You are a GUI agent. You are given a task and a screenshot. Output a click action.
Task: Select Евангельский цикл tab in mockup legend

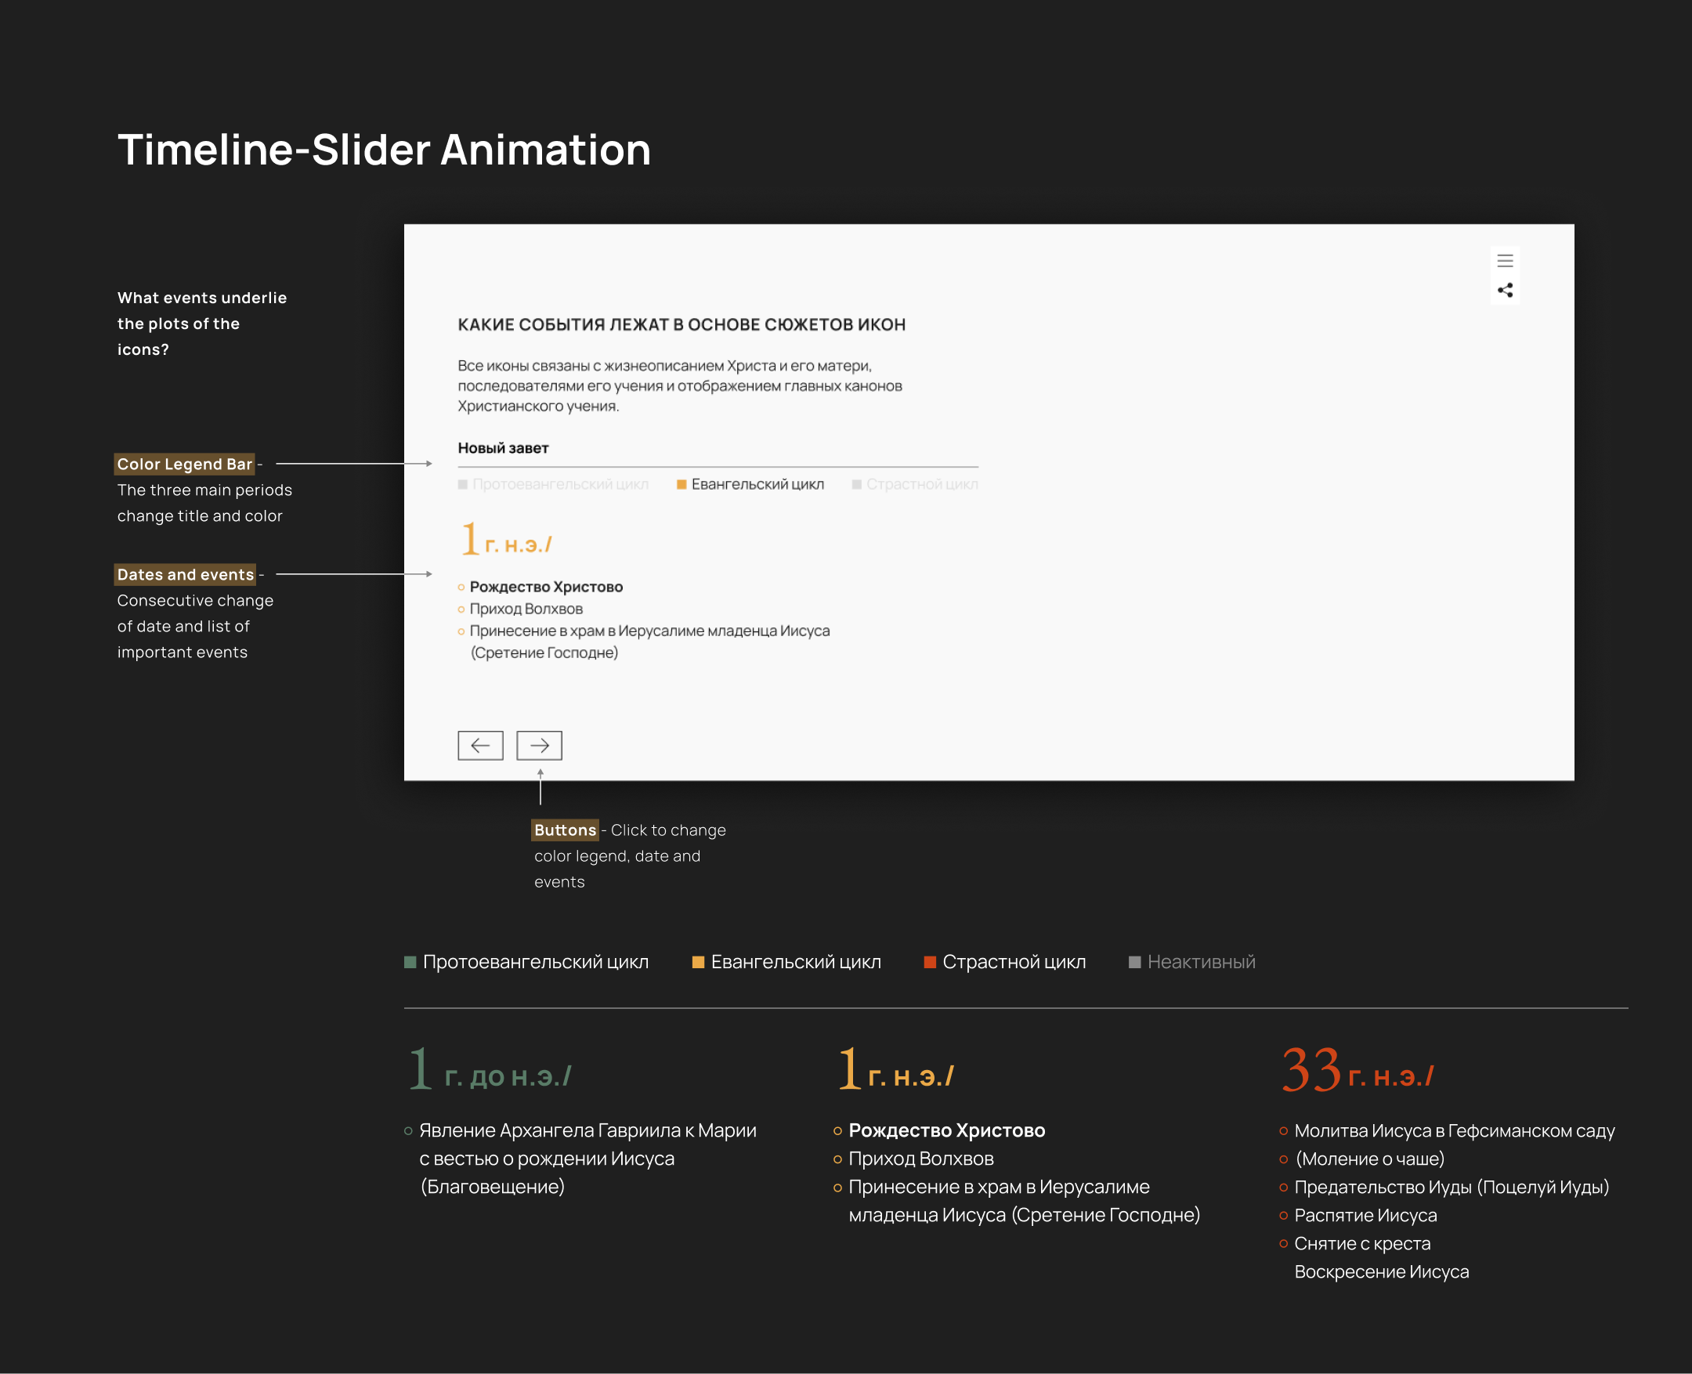pos(757,484)
